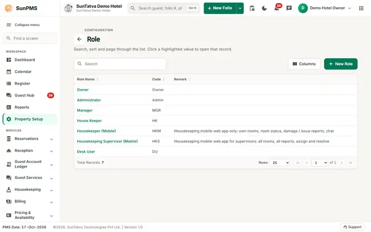Go to first page of roles
Image resolution: width=371 pixels, height=232 pixels.
point(298,162)
